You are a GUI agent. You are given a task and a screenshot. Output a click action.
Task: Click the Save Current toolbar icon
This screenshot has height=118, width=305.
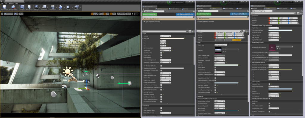[4, 7]
